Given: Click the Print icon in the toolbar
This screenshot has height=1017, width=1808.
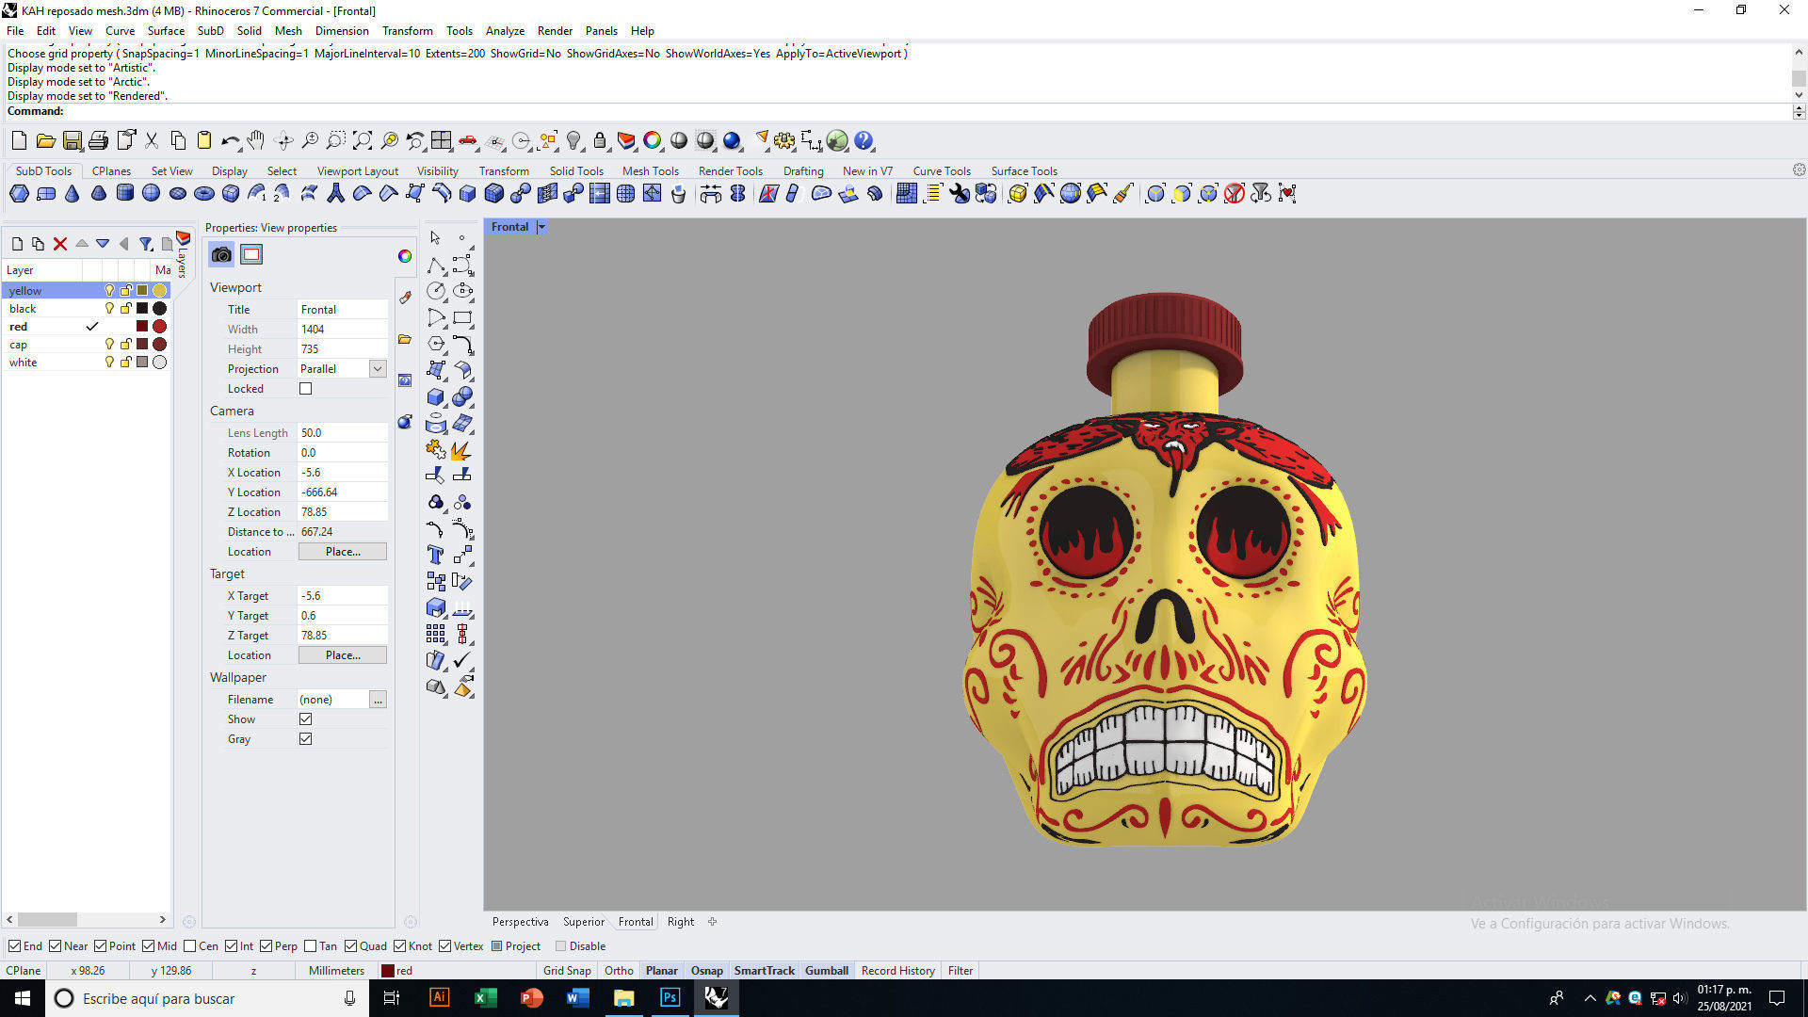Looking at the screenshot, I should pos(98,141).
